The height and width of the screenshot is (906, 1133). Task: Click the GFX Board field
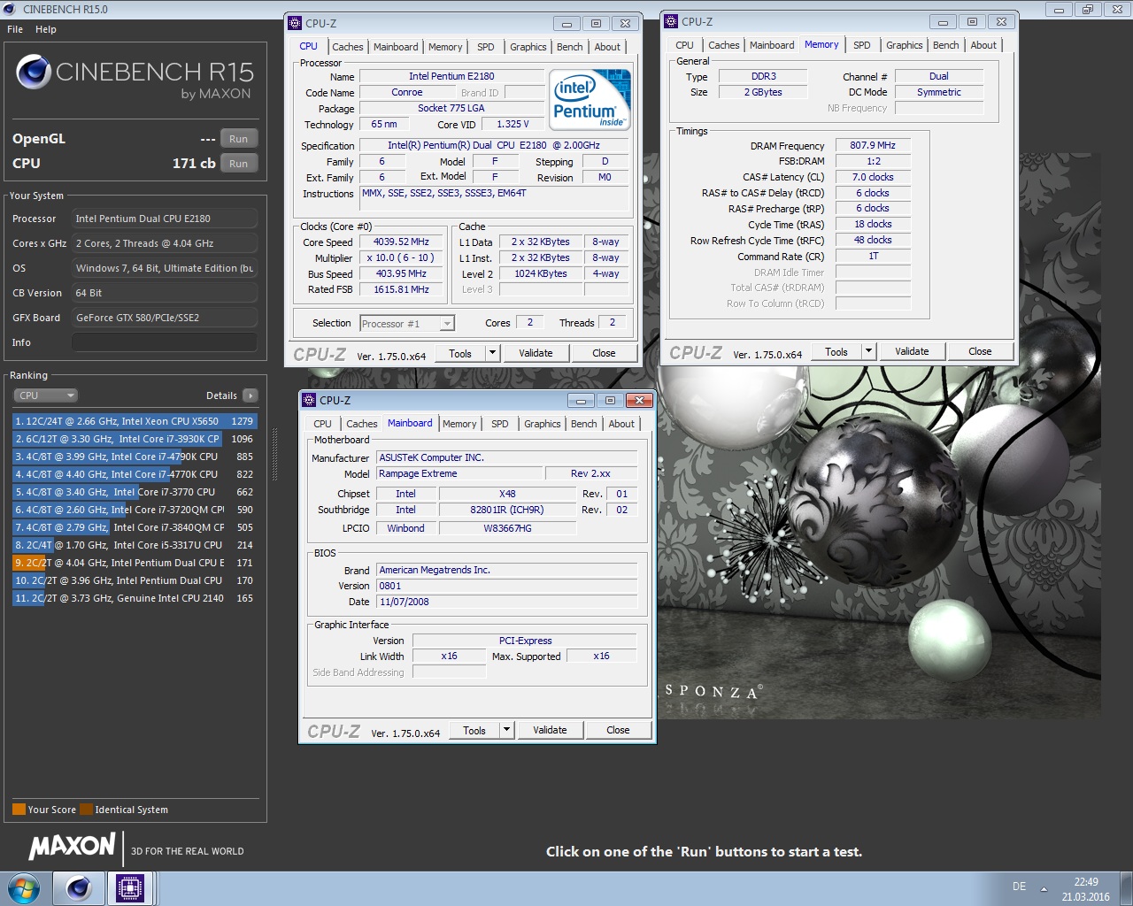(165, 318)
